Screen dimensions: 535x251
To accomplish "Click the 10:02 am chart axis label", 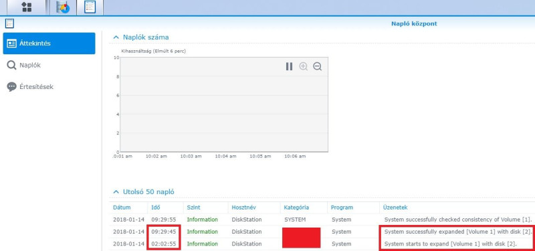I will coord(156,156).
